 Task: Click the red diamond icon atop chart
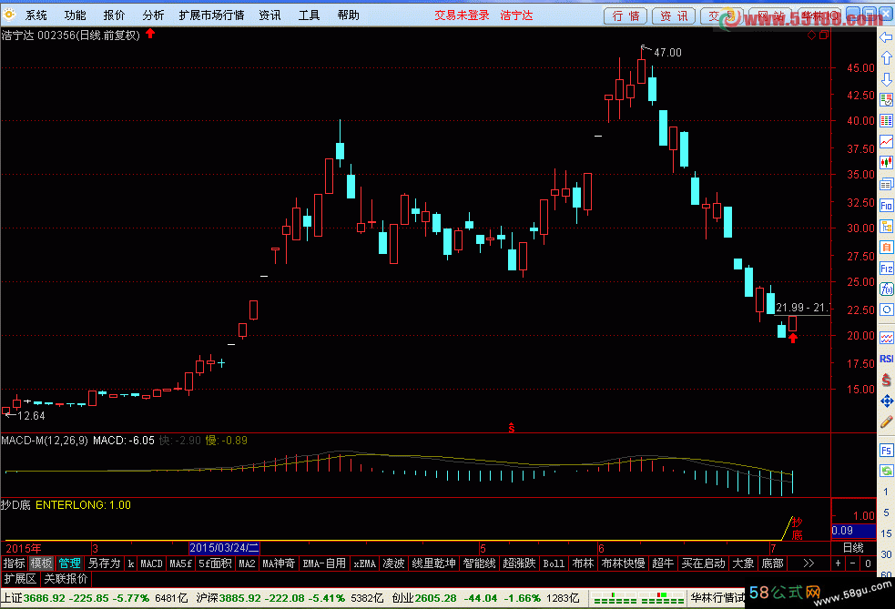click(811, 36)
